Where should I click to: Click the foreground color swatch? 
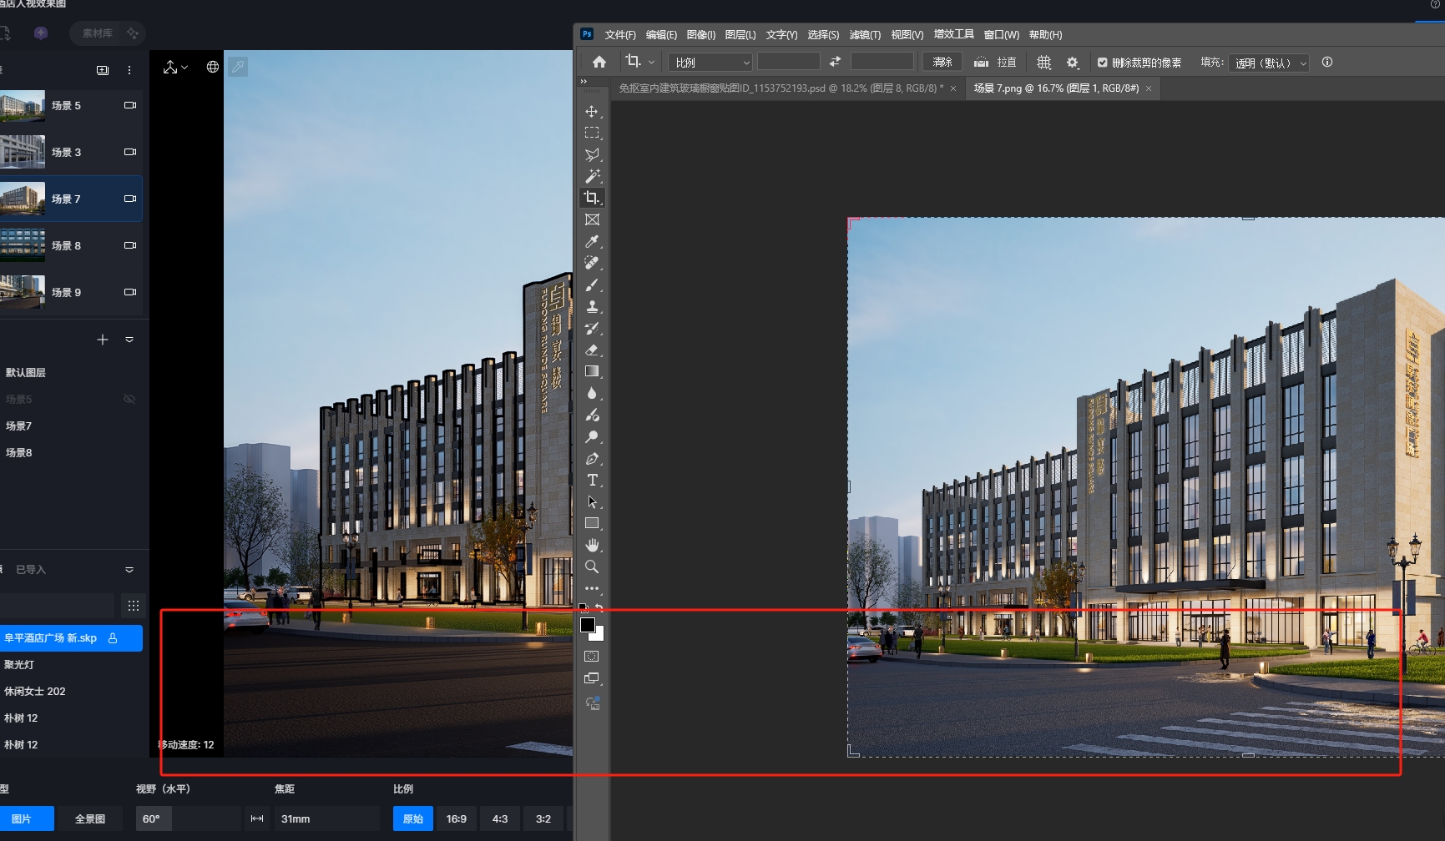588,625
